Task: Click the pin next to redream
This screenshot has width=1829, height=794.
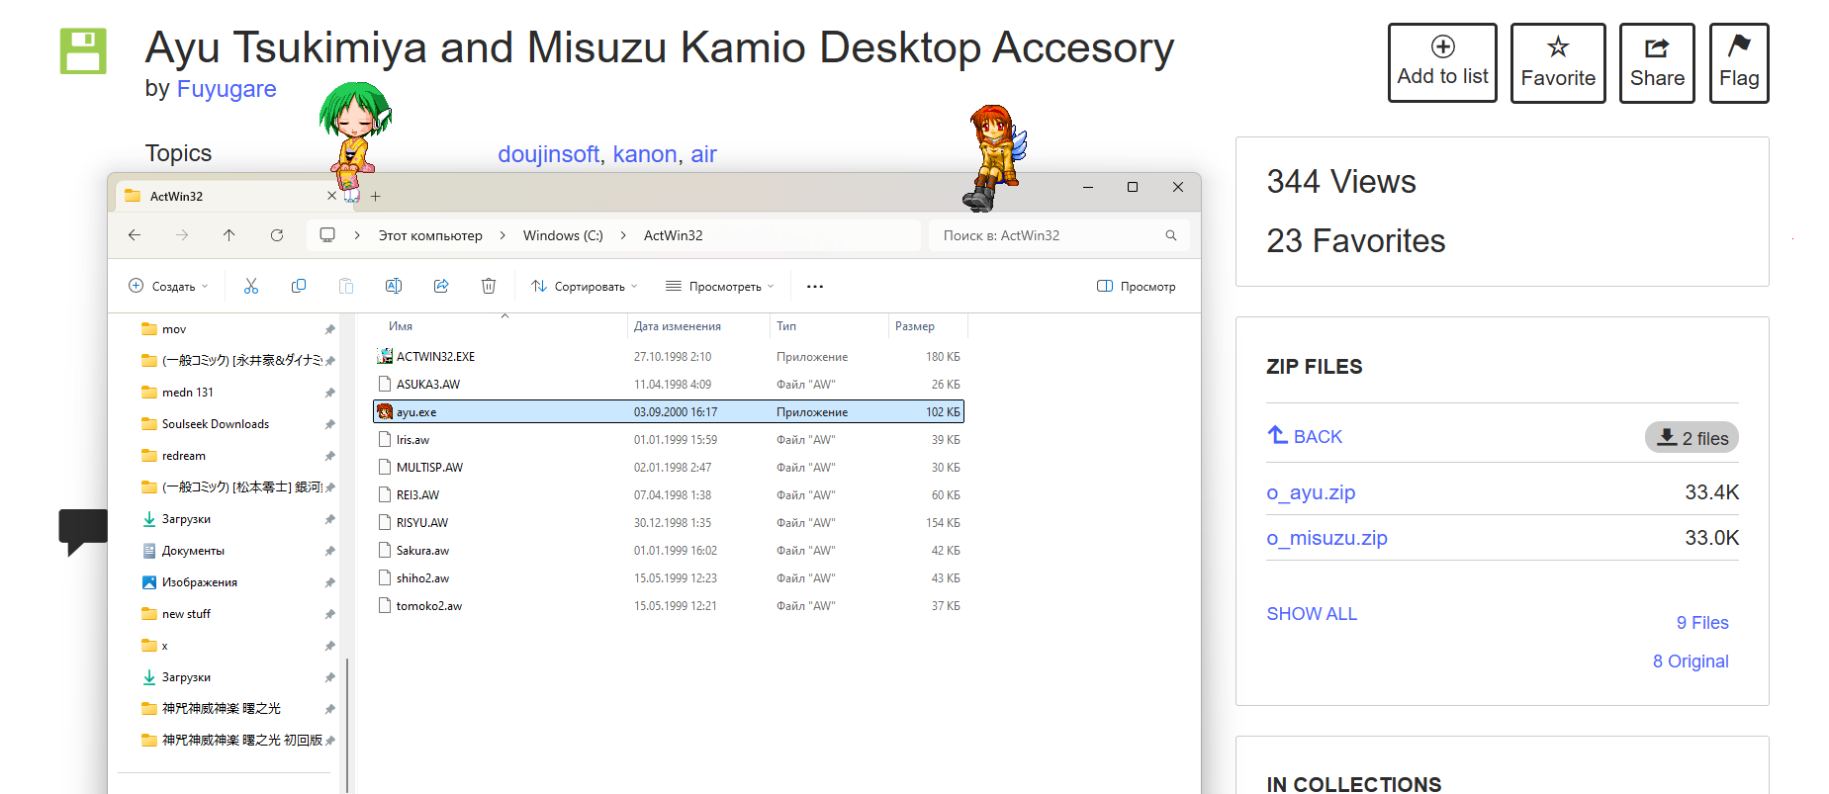Action: (329, 456)
